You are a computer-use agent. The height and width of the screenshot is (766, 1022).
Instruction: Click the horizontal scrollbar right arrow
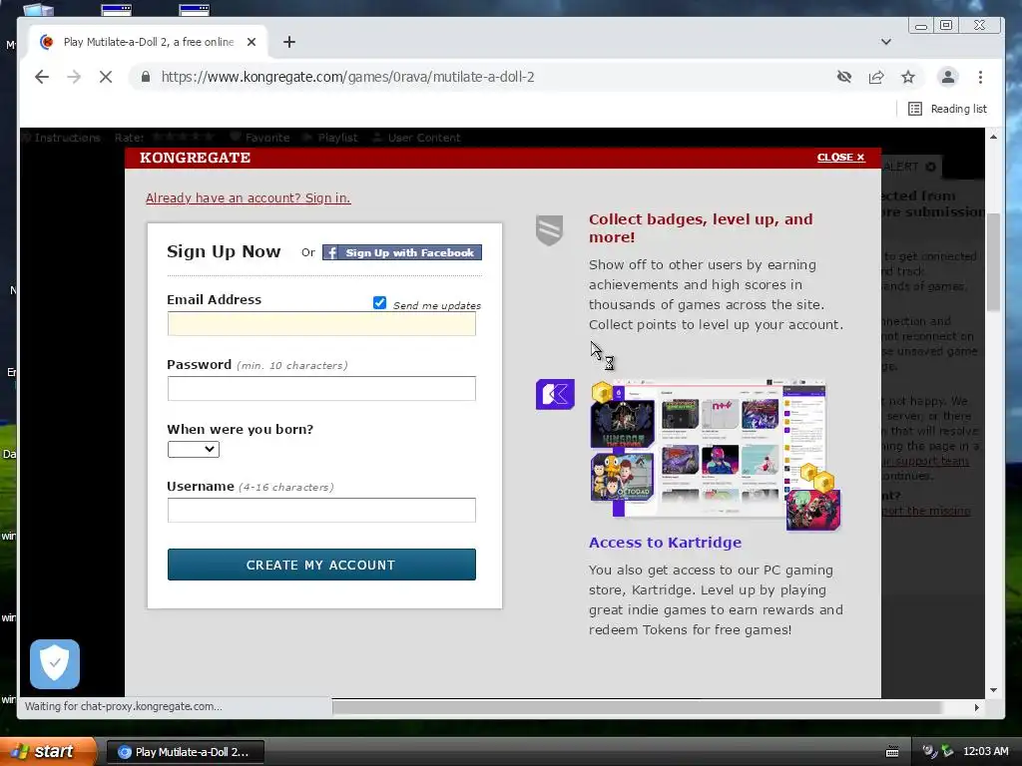point(976,707)
